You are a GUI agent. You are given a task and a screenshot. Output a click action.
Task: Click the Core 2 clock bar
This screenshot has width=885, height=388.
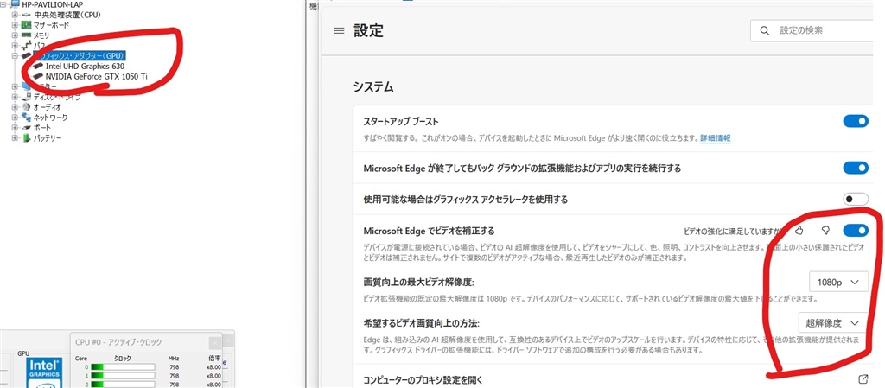[123, 384]
